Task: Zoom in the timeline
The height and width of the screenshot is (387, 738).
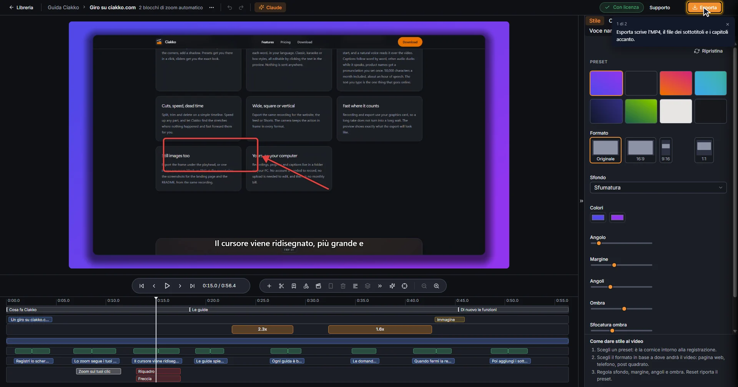Action: (436, 286)
